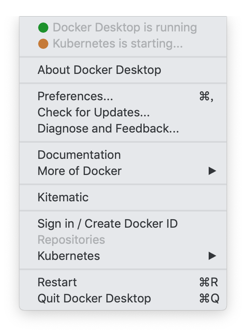
Task: Choose Quit Docker Desktop
Action: (123, 298)
